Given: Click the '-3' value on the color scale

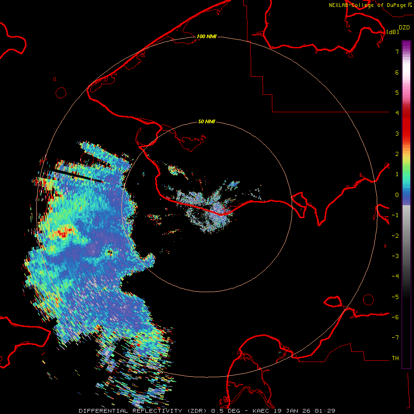Looking at the screenshot, I should 395,256.
